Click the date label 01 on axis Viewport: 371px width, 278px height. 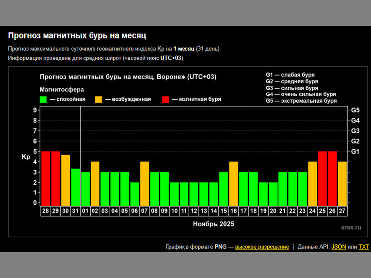[85, 211]
